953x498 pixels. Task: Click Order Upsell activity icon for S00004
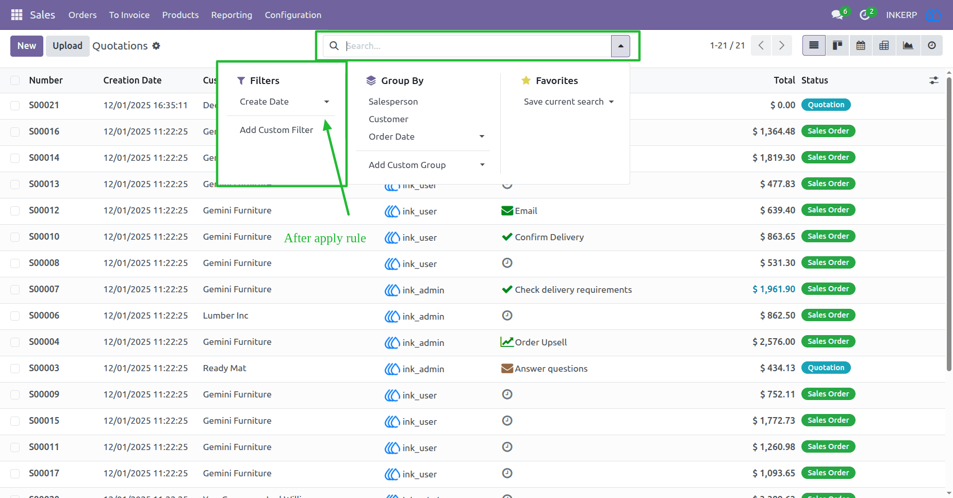click(507, 342)
